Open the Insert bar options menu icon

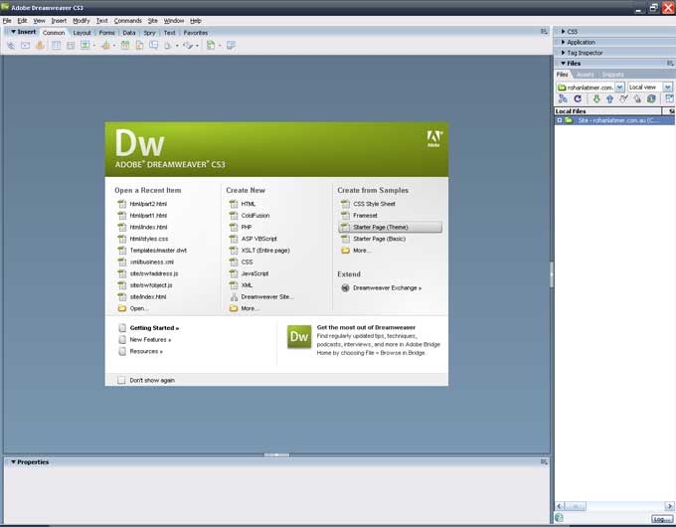click(x=544, y=32)
